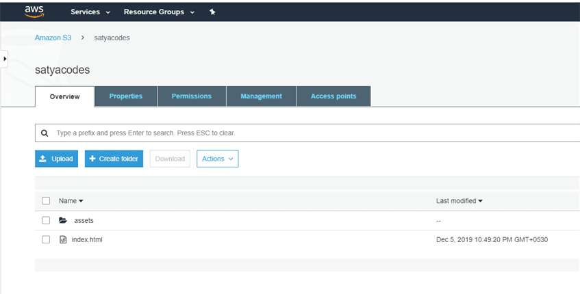Check the assets folder checkbox
The height and width of the screenshot is (294, 580).
[x=46, y=221]
